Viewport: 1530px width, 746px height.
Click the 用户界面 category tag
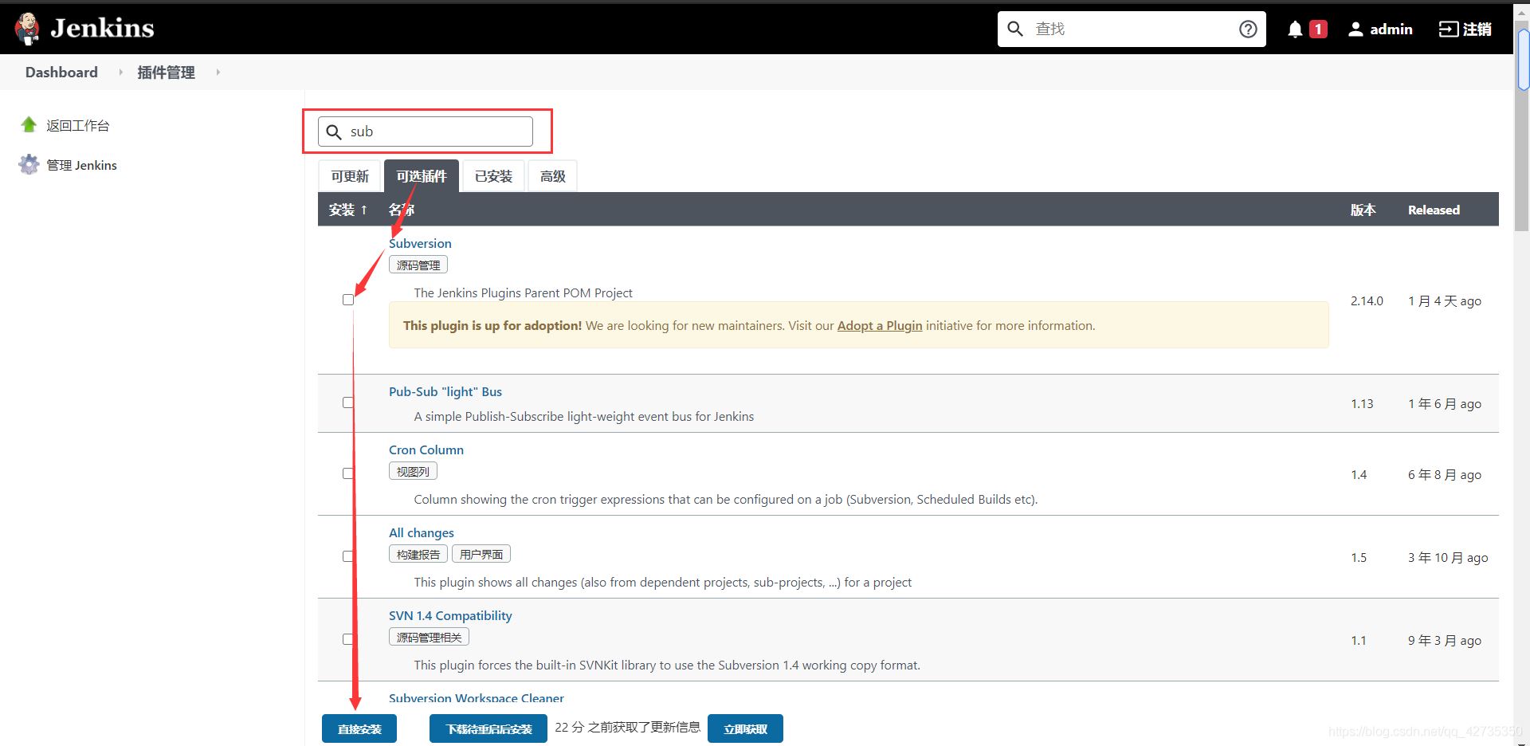click(481, 554)
